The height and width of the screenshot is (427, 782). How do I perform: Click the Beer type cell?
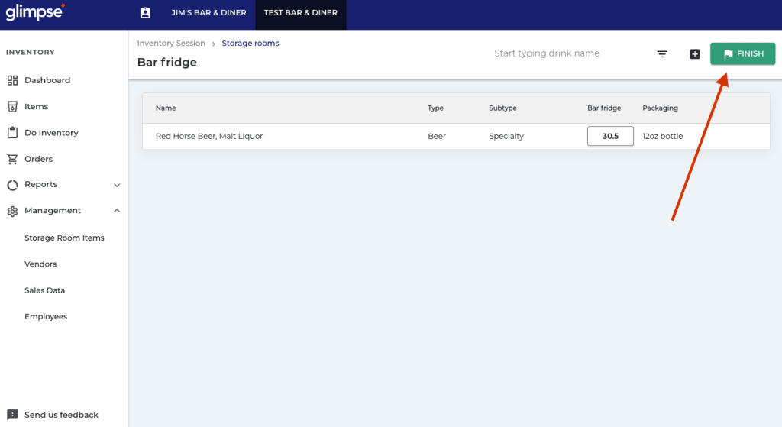point(437,136)
